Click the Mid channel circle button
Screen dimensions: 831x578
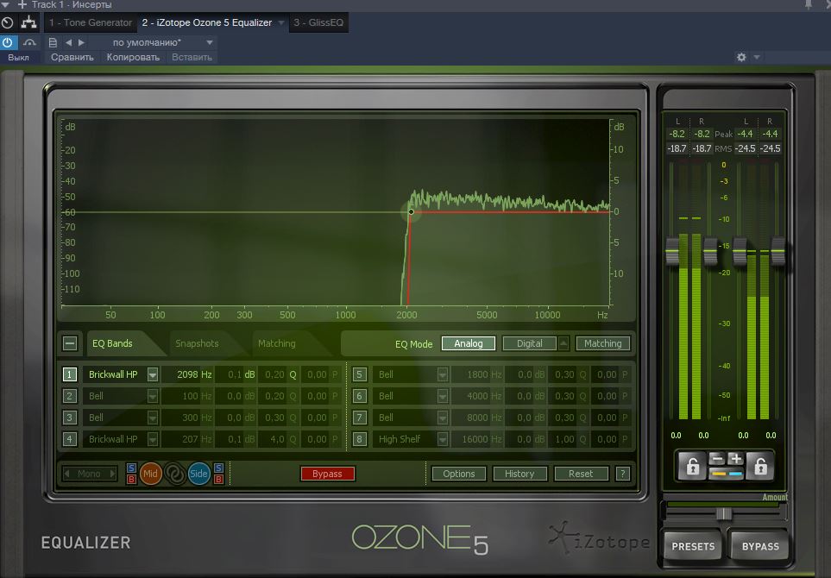151,473
